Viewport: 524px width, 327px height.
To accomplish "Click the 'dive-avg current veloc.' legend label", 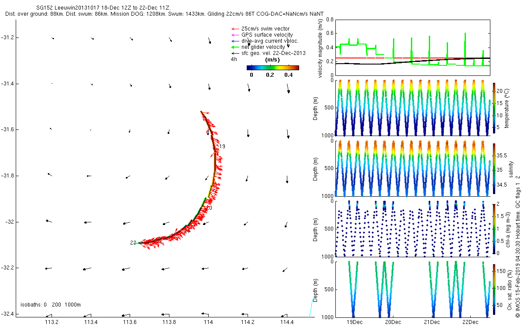I will 270,41.
